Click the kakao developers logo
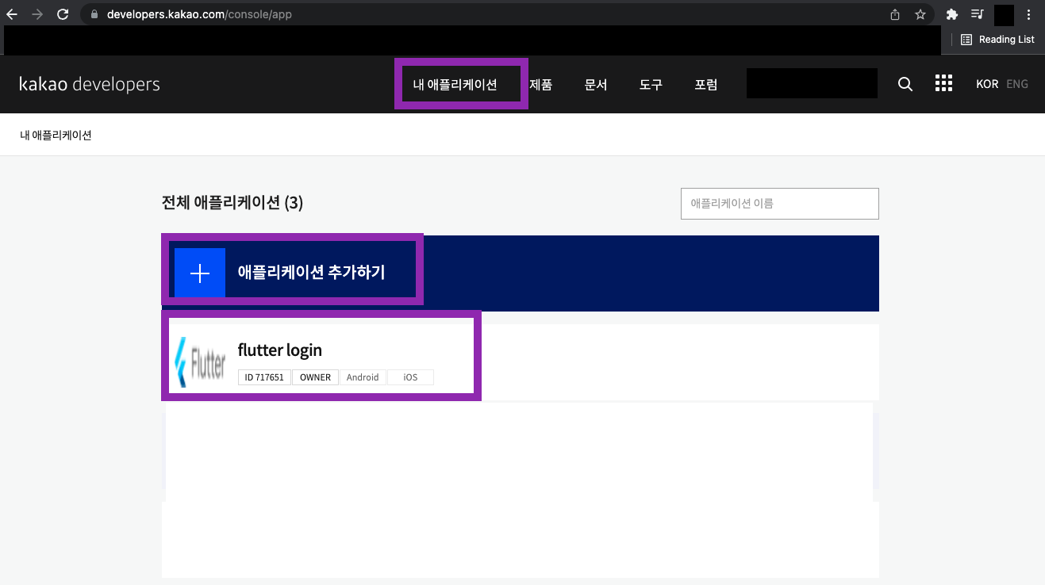The image size is (1045, 585). click(90, 84)
